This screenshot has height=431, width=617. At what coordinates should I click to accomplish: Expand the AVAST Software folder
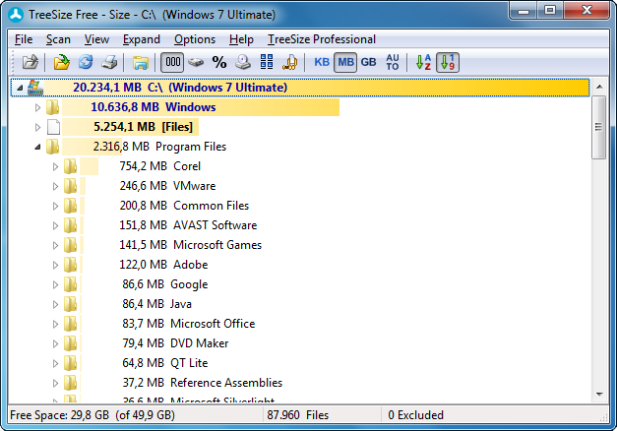[55, 225]
